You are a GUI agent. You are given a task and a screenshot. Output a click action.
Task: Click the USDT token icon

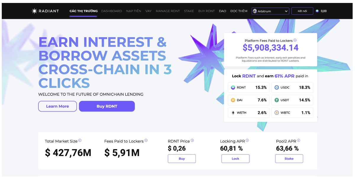(277, 100)
